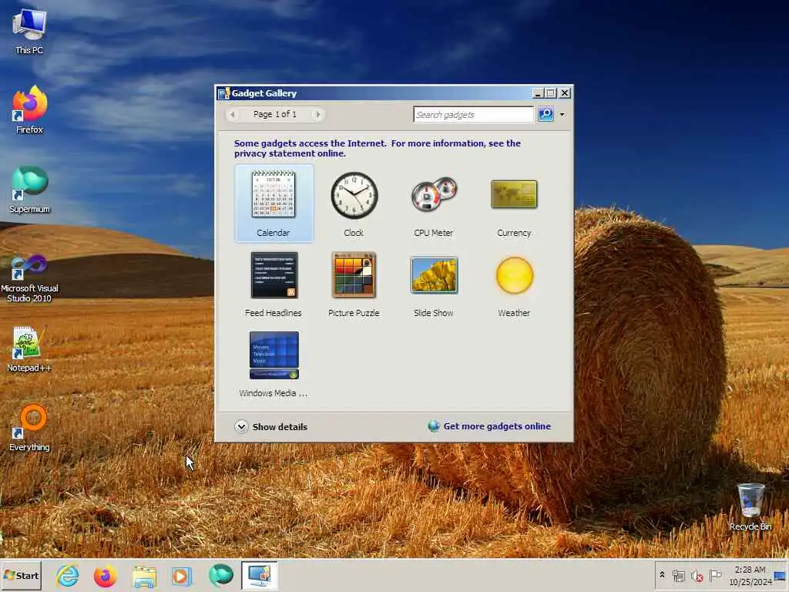
Task: Go to previous gadget page arrow
Action: coord(233,114)
